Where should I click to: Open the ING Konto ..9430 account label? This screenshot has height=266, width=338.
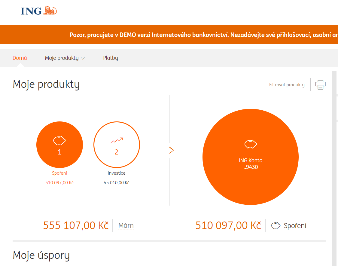(251, 164)
